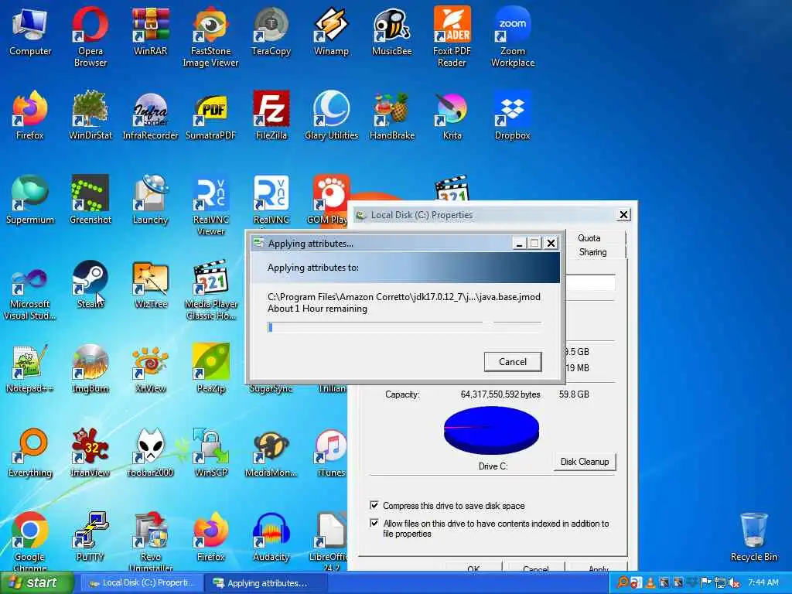
Task: Open the WizTree icon
Action: 150,284
